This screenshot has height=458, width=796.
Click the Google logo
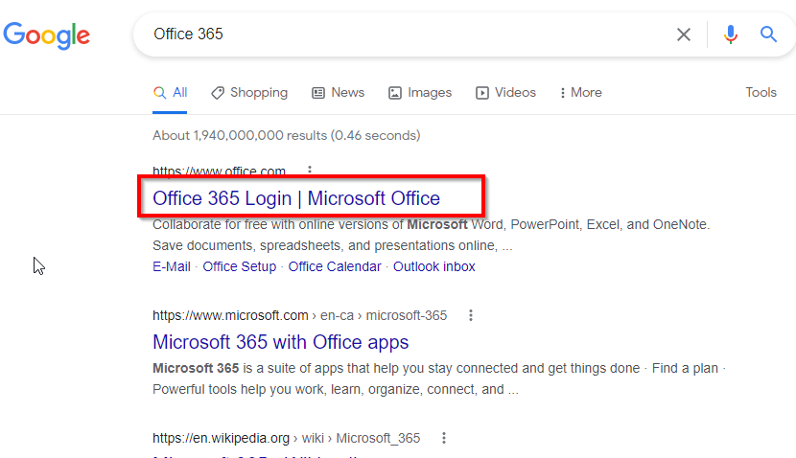[x=47, y=35]
